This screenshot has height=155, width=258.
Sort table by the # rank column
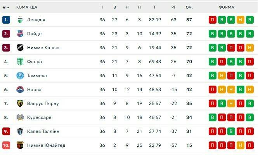pyautogui.click(x=6, y=7)
